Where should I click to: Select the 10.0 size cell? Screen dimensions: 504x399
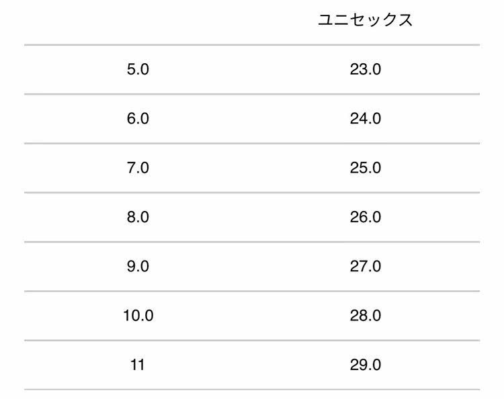138,316
